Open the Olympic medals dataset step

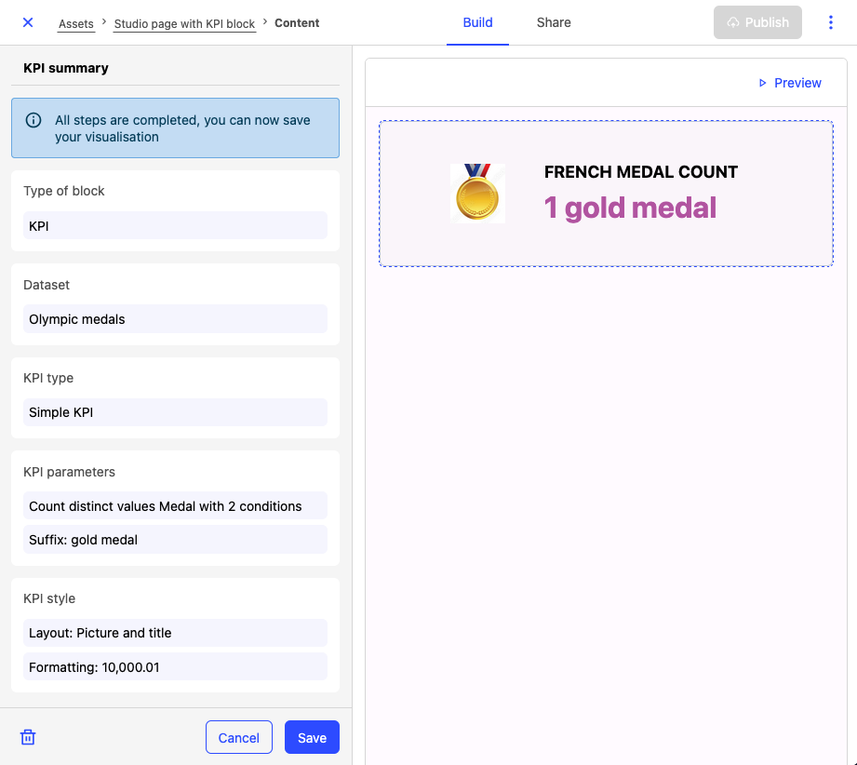tap(175, 319)
